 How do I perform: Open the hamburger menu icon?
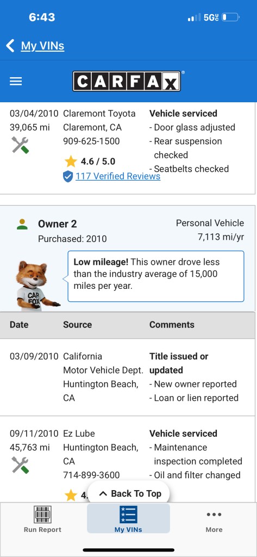point(16,82)
